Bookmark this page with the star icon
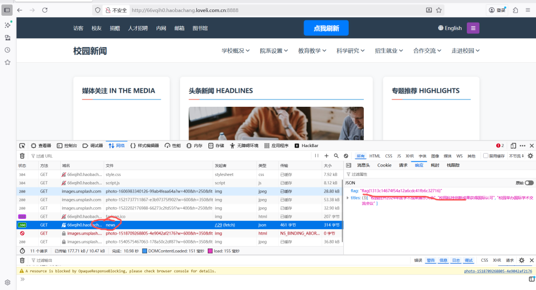536x290 pixels. pos(439,10)
